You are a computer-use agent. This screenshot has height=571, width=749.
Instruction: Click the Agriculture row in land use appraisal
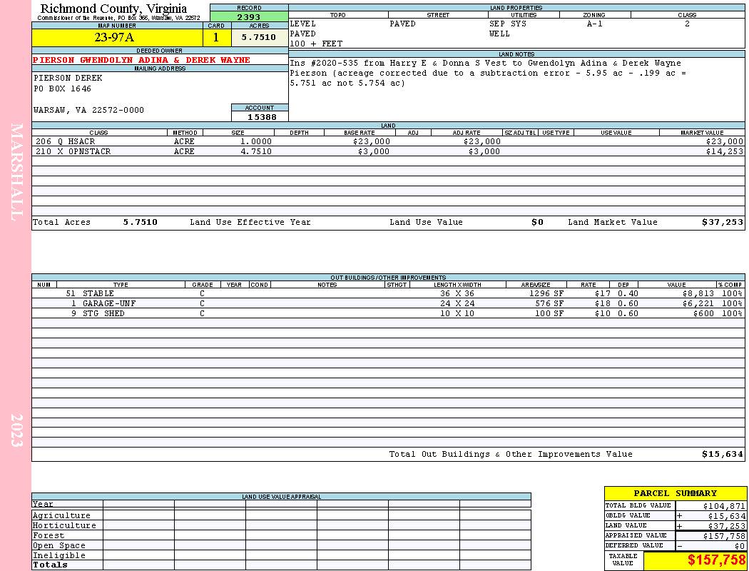click(281, 515)
